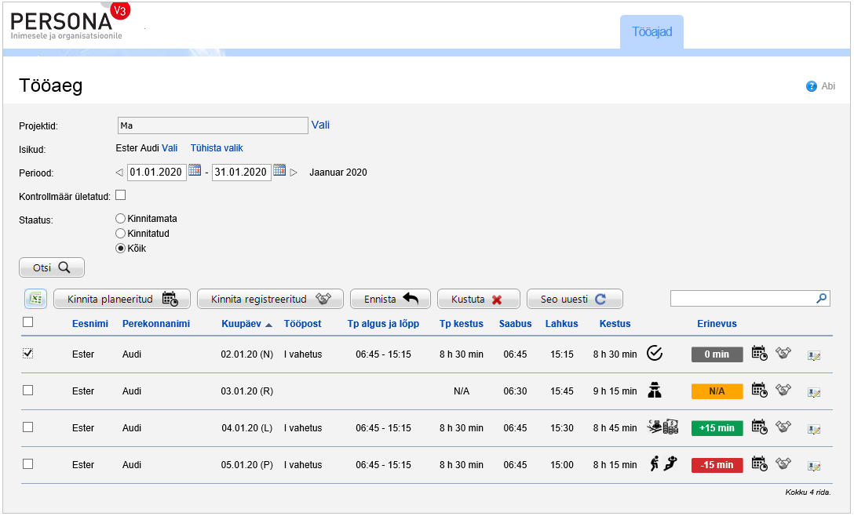Go to previous period with left arrow
The image size is (854, 516).
(x=119, y=173)
